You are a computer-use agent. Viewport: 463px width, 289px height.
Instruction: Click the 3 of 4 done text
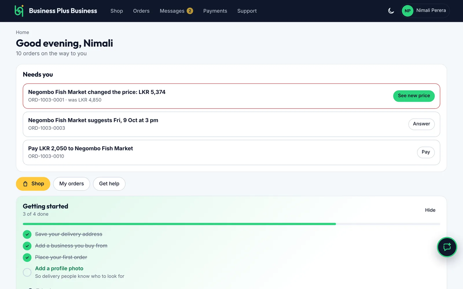tap(36, 214)
